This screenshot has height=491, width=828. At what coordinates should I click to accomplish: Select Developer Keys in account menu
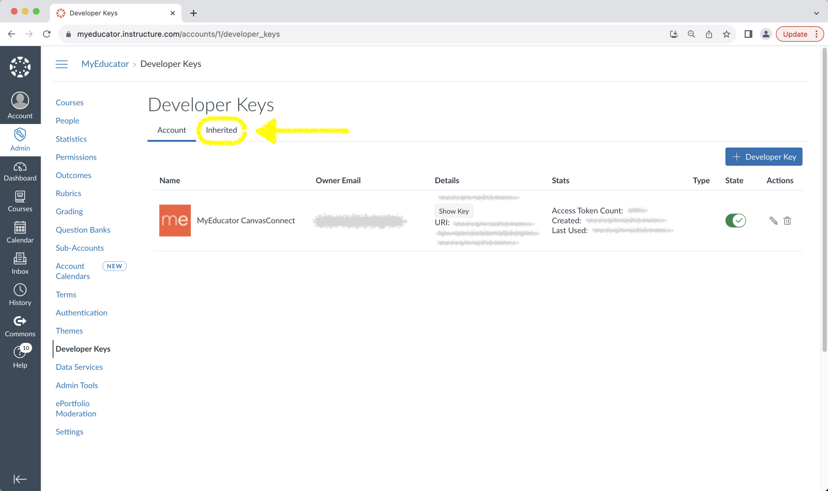click(x=83, y=349)
